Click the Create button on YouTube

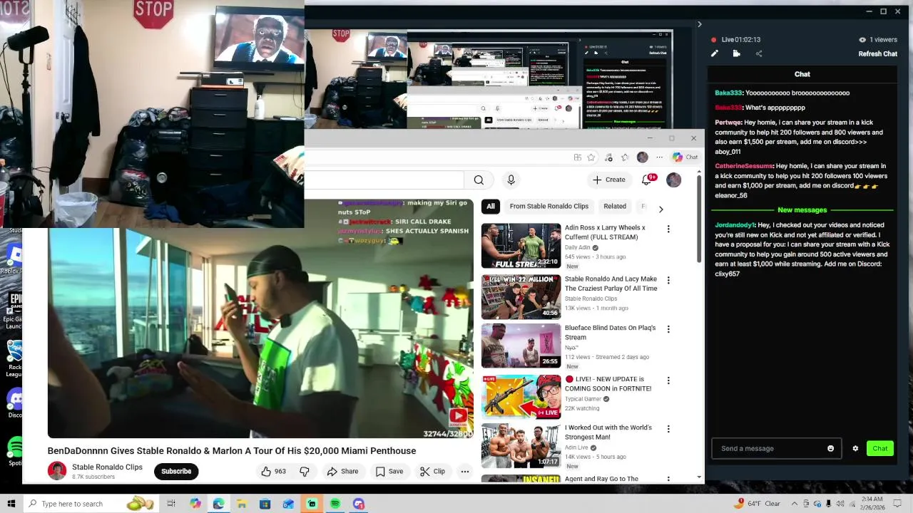[608, 180]
